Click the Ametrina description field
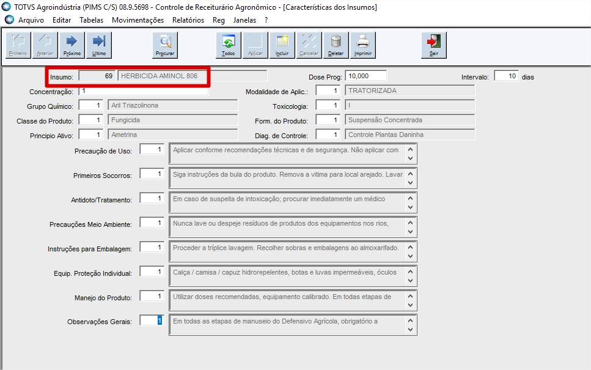 point(173,135)
